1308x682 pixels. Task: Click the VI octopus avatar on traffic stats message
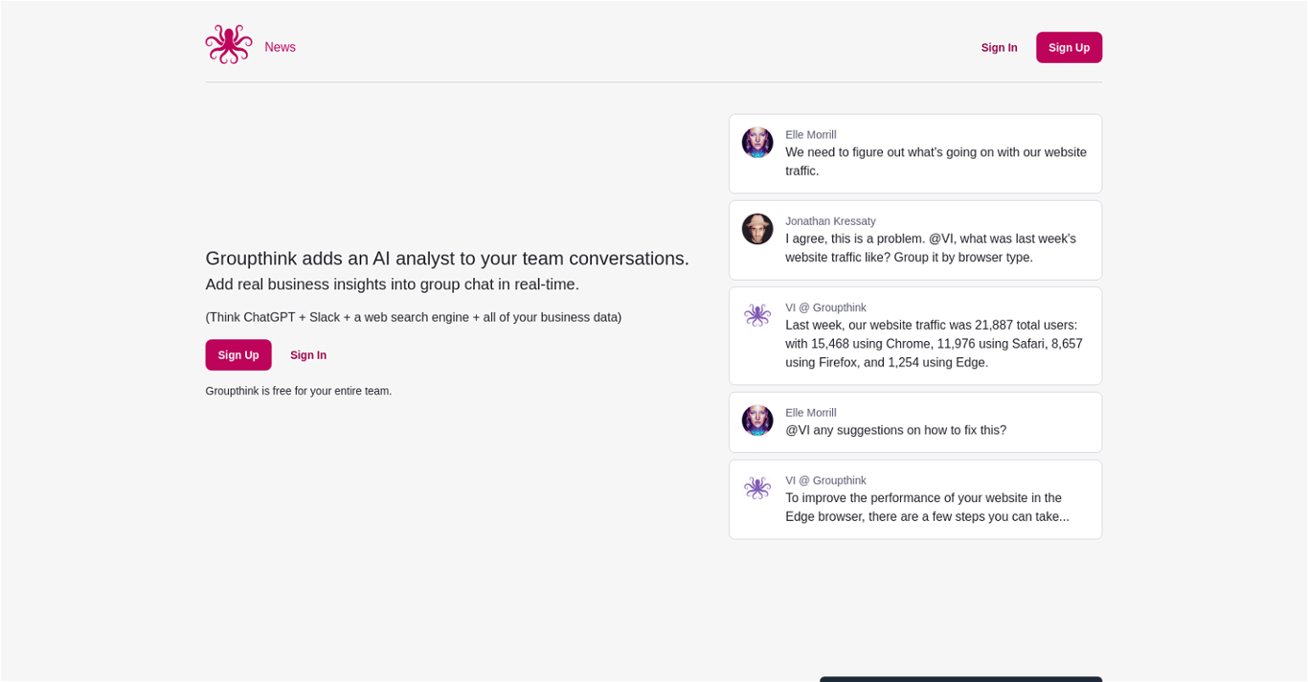(x=757, y=314)
